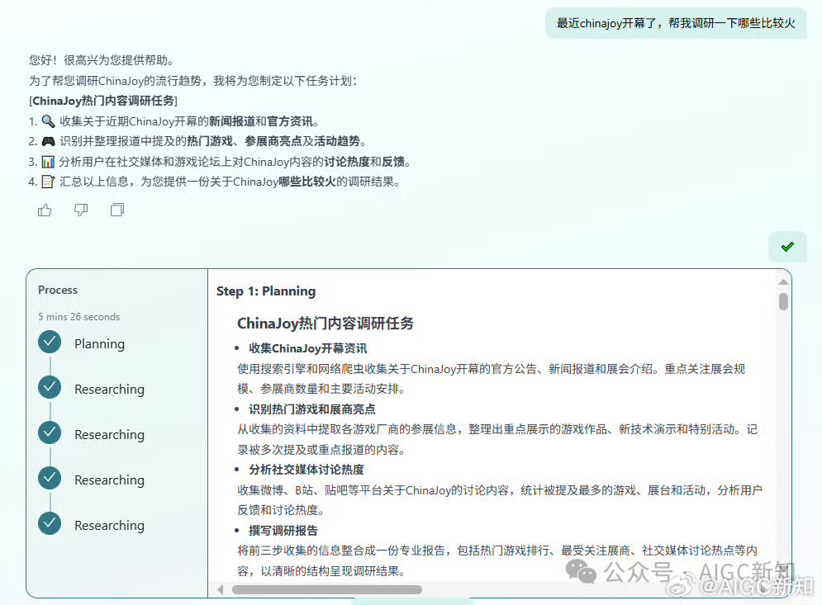Click the '撰写调研报告' bullet
Viewport: 822px width, 605px height.
coord(283,531)
